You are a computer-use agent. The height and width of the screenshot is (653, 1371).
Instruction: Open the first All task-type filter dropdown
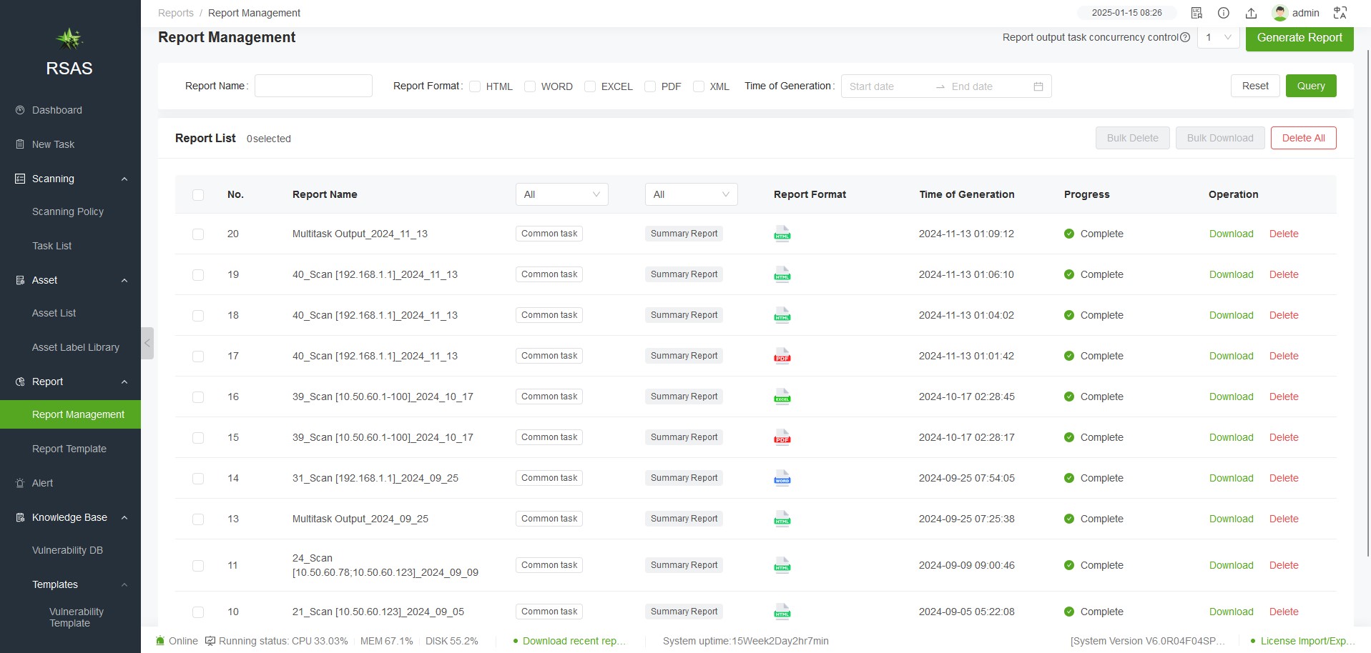pyautogui.click(x=561, y=194)
